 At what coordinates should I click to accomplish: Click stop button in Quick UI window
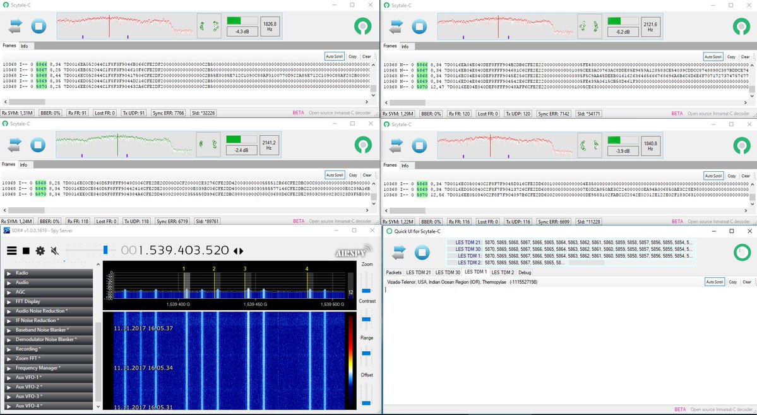[x=422, y=252]
